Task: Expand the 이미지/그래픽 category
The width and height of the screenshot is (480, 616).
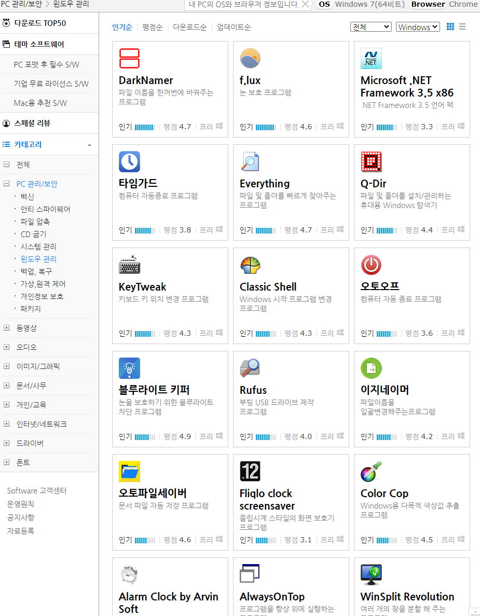Action: [6, 366]
